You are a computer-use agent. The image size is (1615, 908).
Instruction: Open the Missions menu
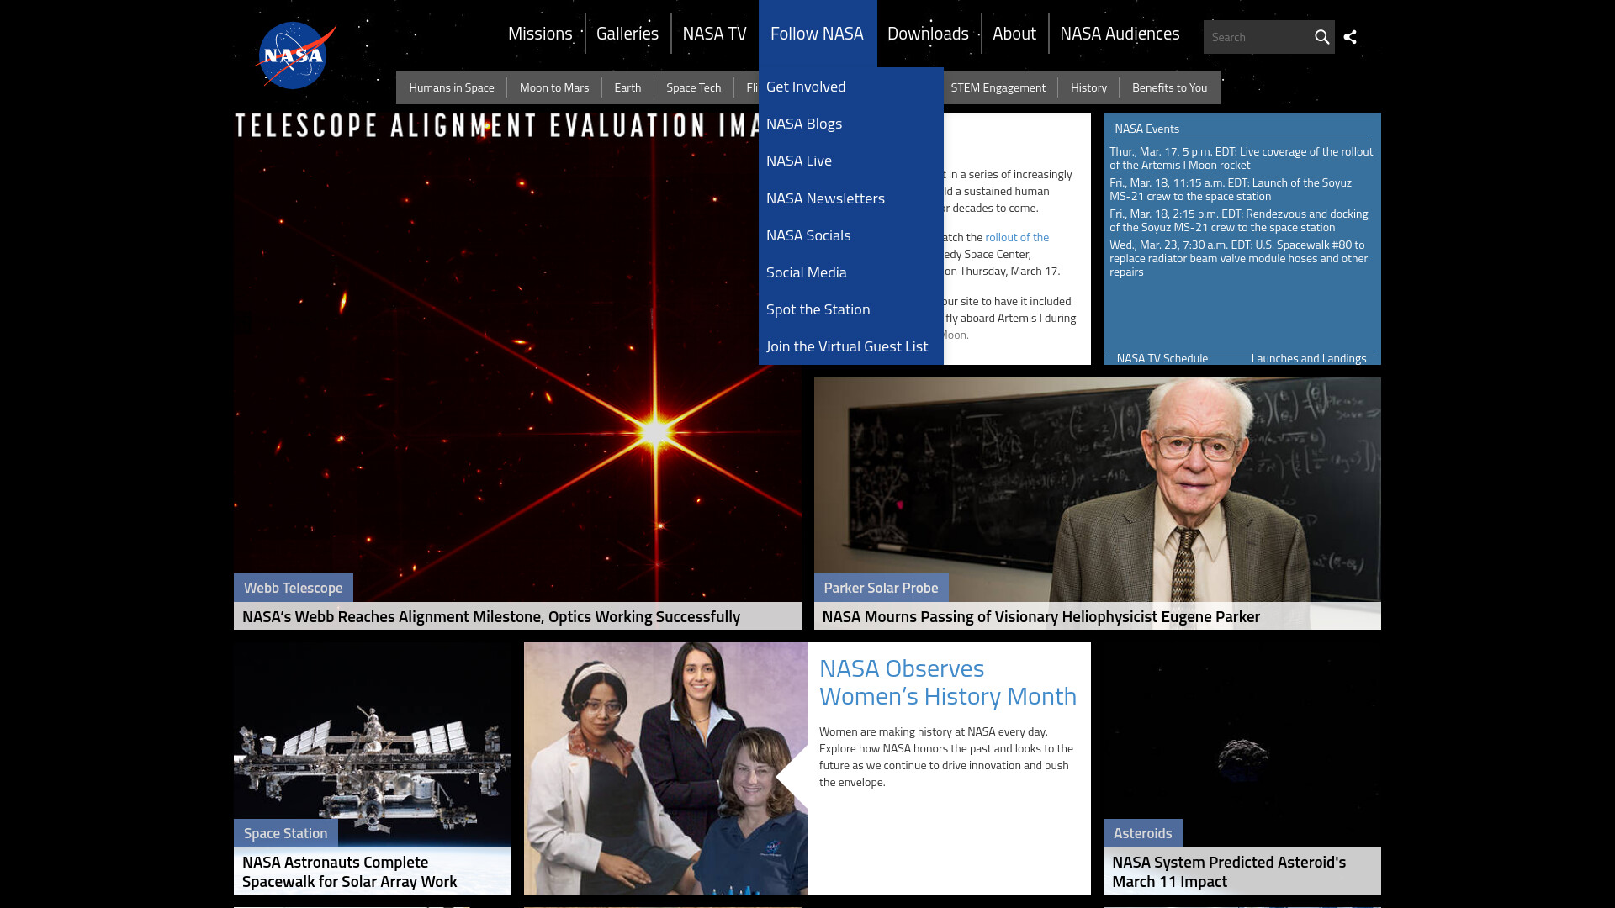pos(540,34)
